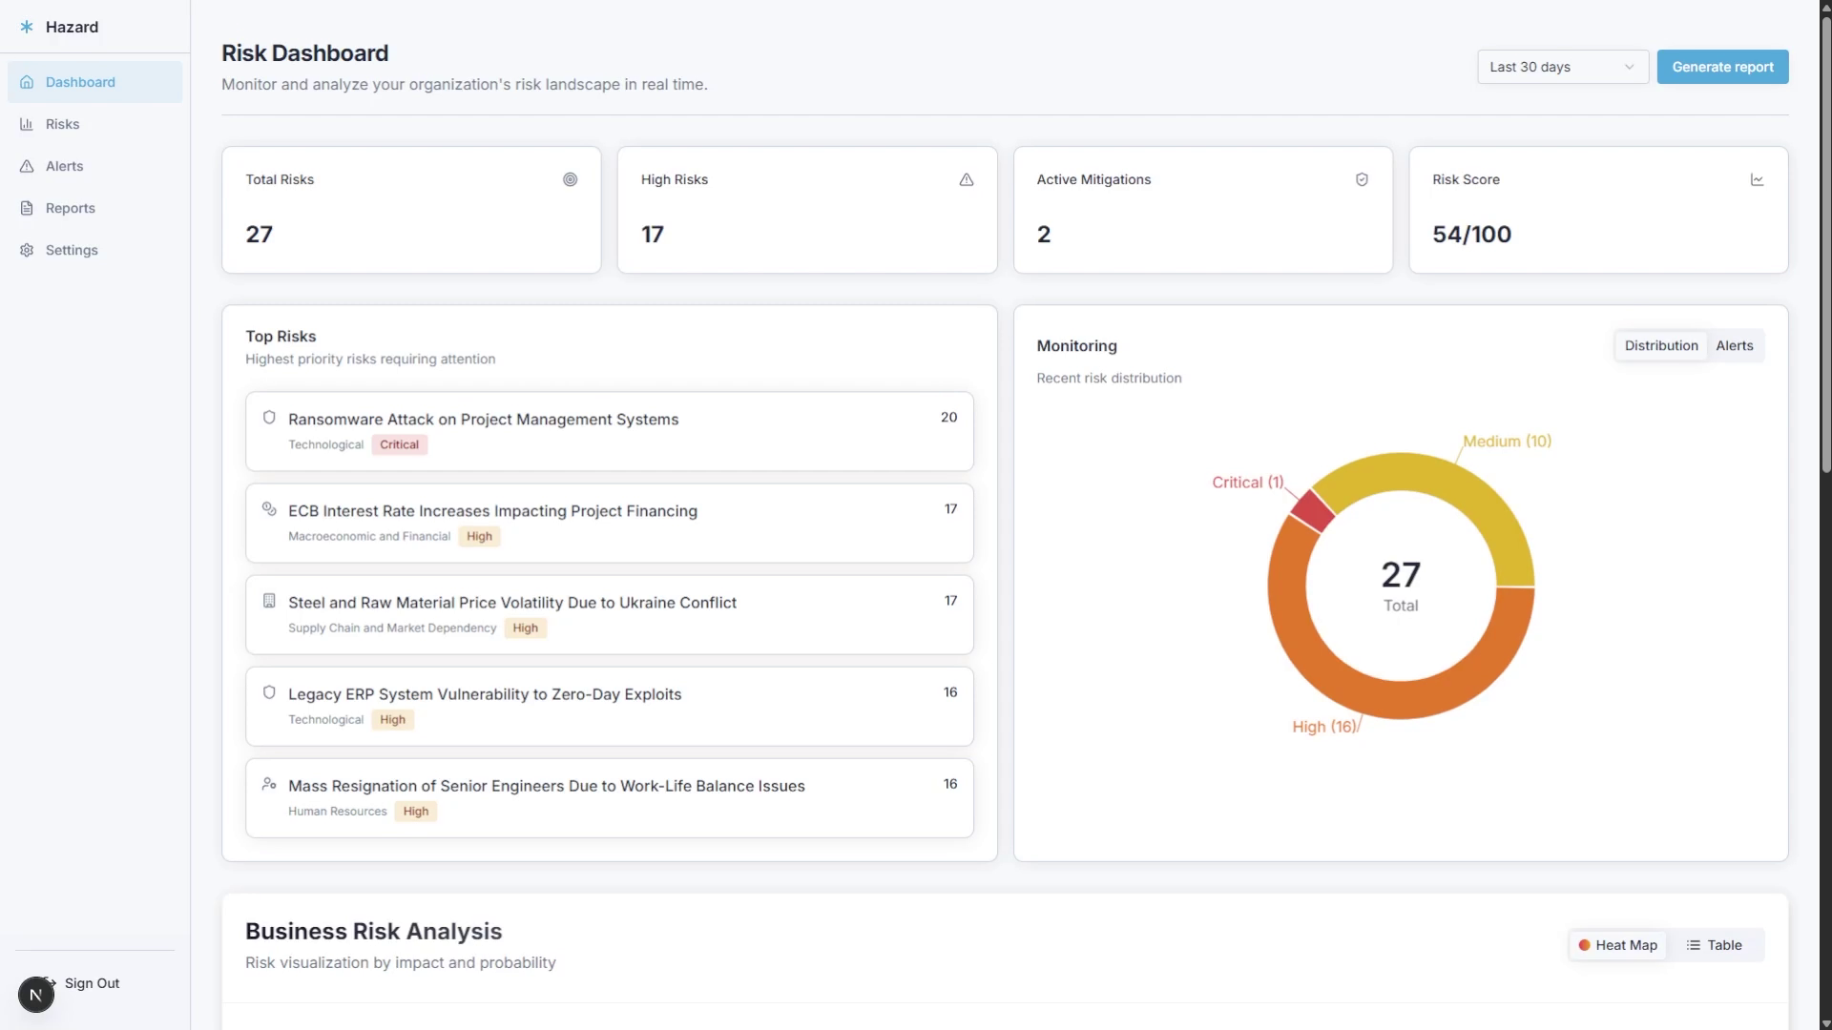Select the Heat Map view toggle
The height and width of the screenshot is (1030, 1832).
[1617, 945]
